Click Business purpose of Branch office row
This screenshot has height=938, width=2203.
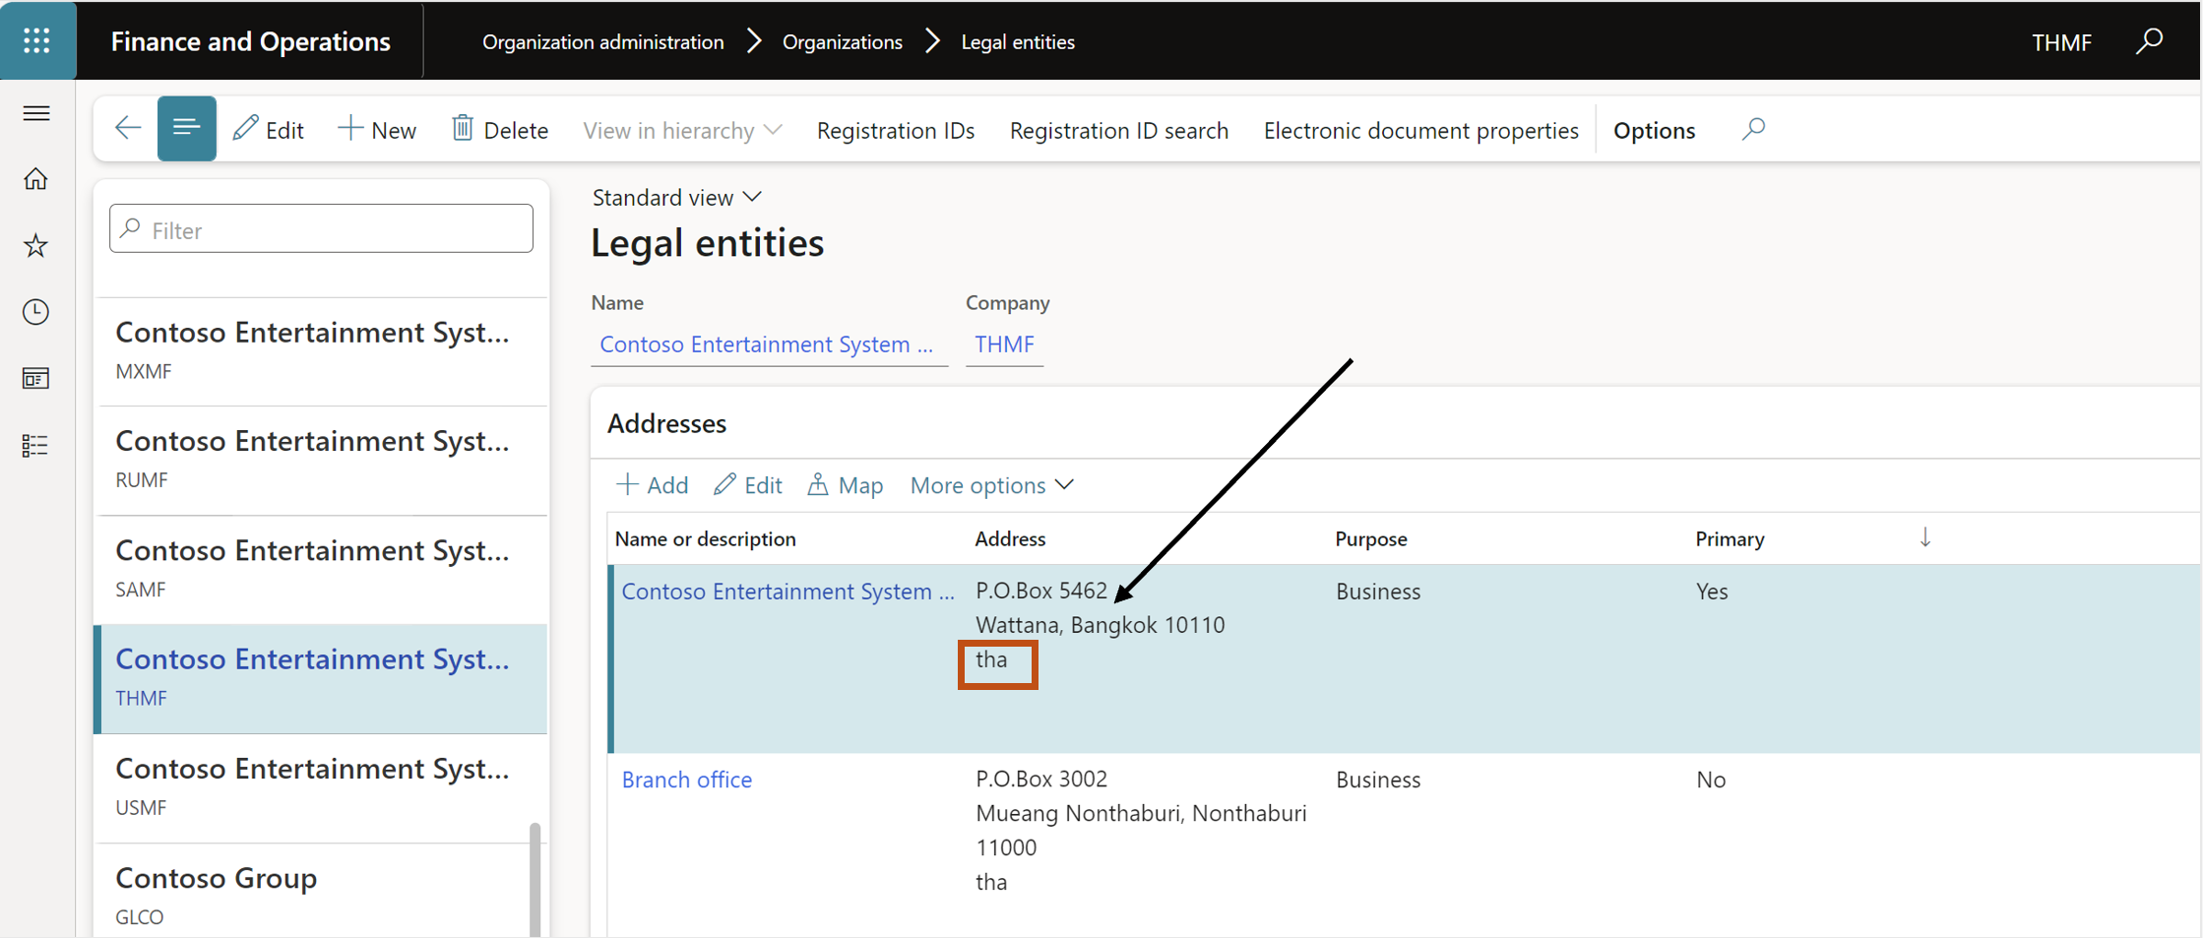[x=1378, y=780]
